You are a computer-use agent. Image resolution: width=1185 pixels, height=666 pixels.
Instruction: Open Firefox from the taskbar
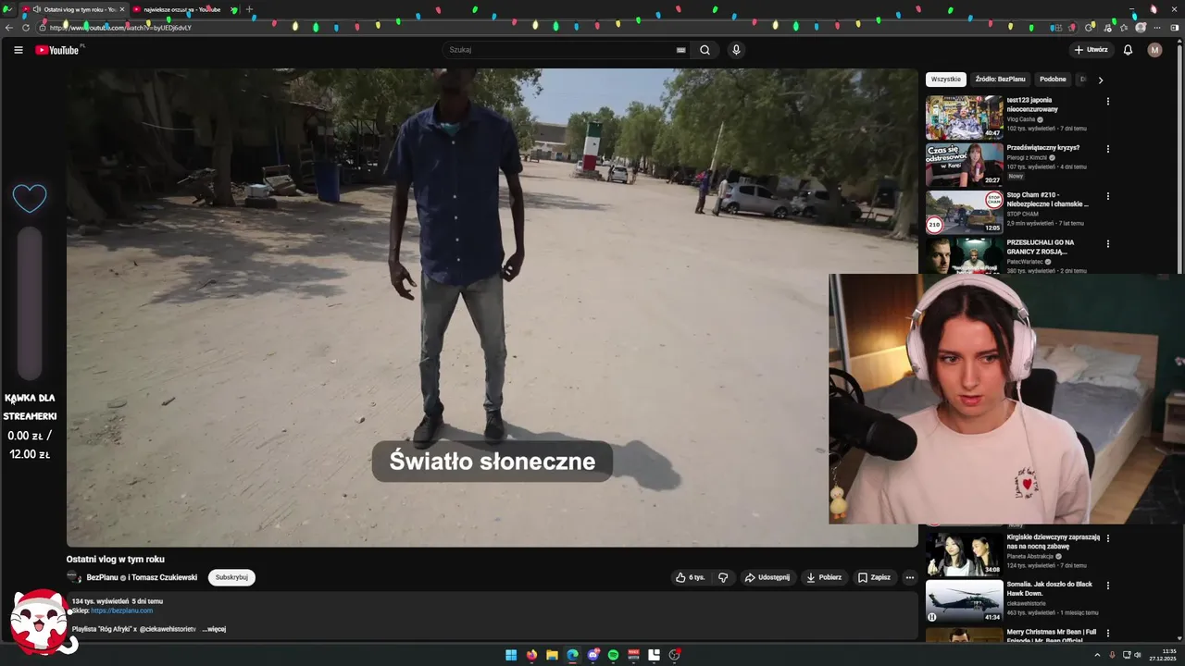pos(531,655)
